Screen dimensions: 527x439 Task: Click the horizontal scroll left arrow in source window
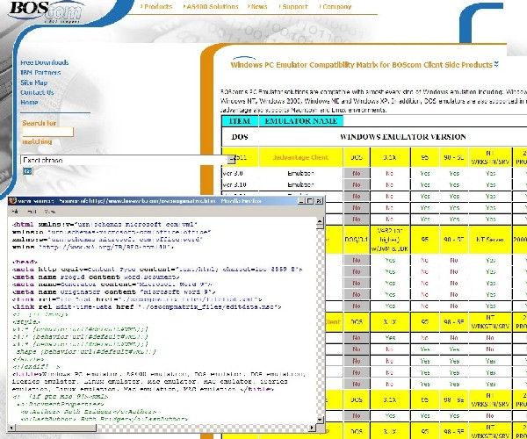pos(11,428)
